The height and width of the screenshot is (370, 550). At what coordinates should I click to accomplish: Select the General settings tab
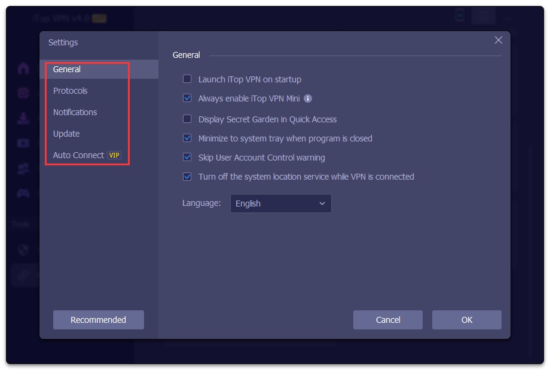(x=99, y=69)
